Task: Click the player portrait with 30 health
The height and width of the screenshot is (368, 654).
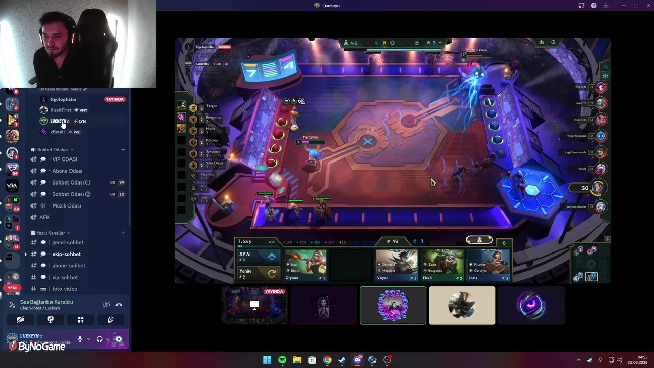Action: (598, 188)
